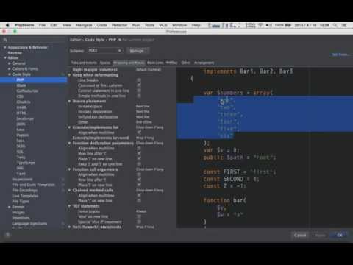353x265 pixels.
Task: Click the OK button
Action: pos(340,235)
